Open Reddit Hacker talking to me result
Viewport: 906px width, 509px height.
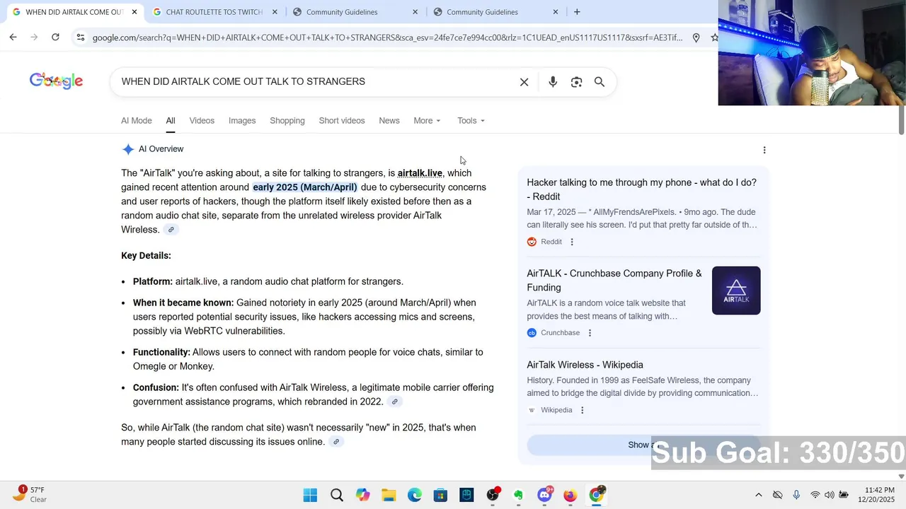tap(642, 189)
